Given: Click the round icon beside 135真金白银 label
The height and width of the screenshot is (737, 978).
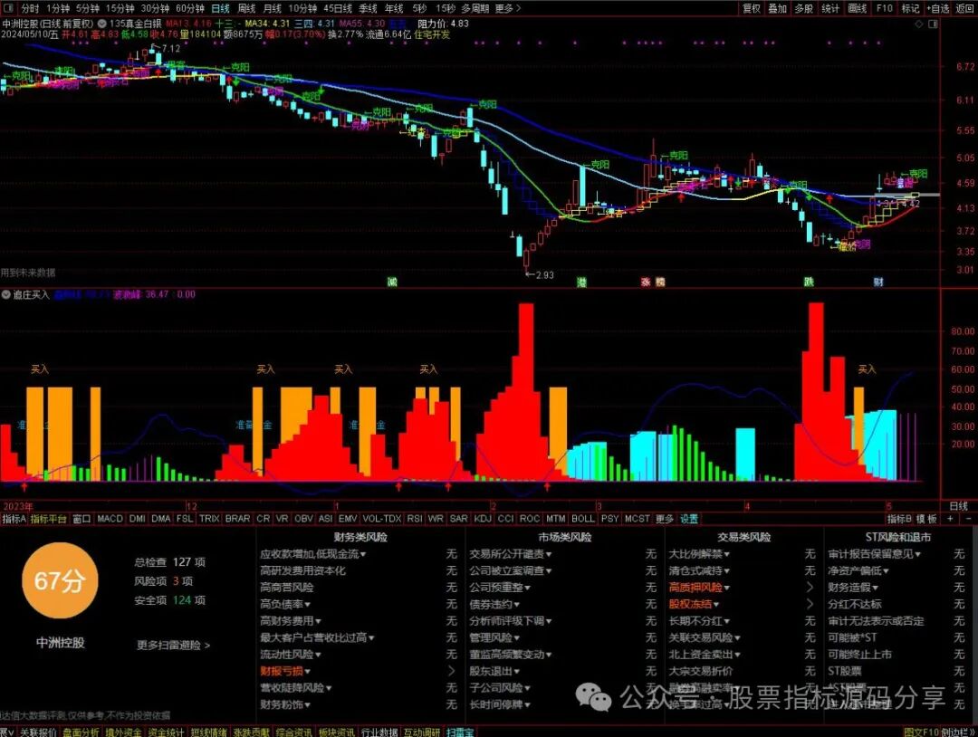Looking at the screenshot, I should 102,24.
